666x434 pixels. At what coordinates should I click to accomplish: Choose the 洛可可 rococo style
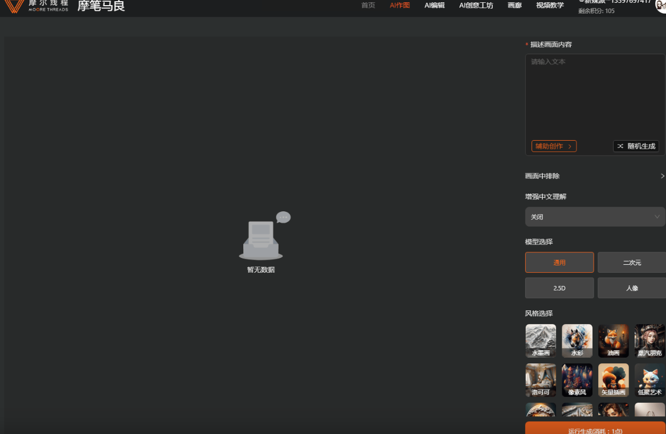click(x=540, y=380)
